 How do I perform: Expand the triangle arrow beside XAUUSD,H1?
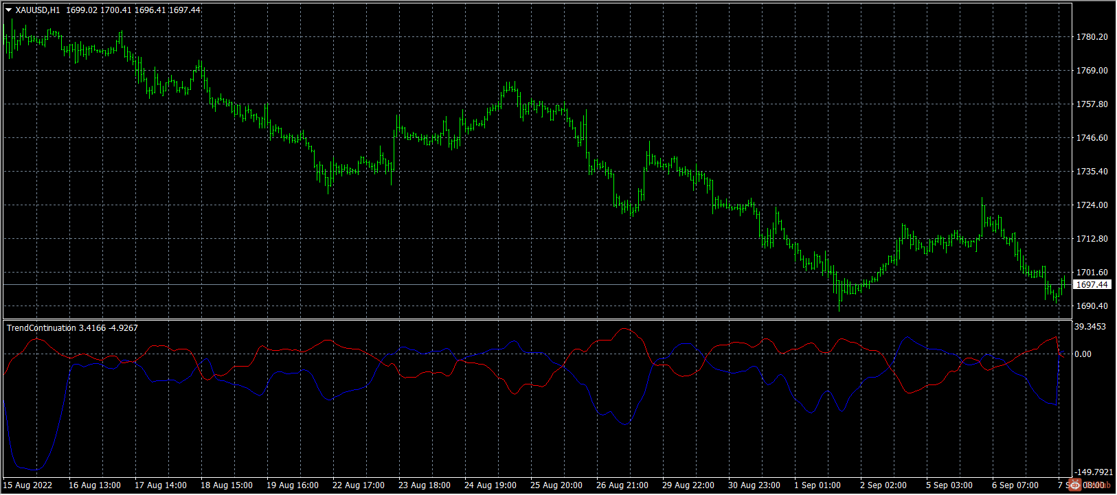tap(9, 10)
